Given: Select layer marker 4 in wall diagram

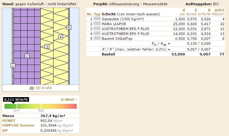Looking at the screenshot, I should [x=61, y=37].
